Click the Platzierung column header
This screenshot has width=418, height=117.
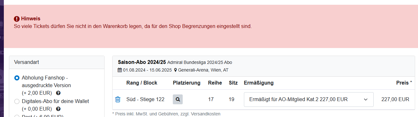coord(187,83)
